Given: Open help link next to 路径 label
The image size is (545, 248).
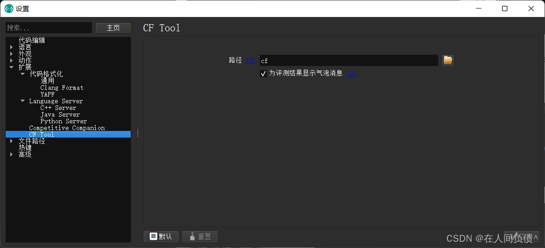Looking at the screenshot, I should (x=251, y=60).
